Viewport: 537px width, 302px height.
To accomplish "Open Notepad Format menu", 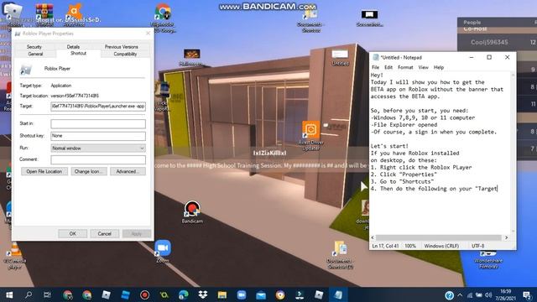I will pyautogui.click(x=405, y=67).
